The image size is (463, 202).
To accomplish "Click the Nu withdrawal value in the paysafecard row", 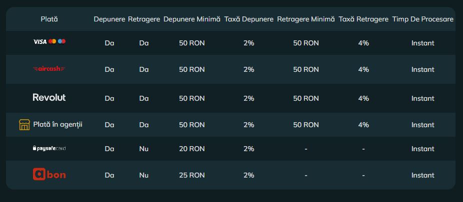I will (x=144, y=149).
